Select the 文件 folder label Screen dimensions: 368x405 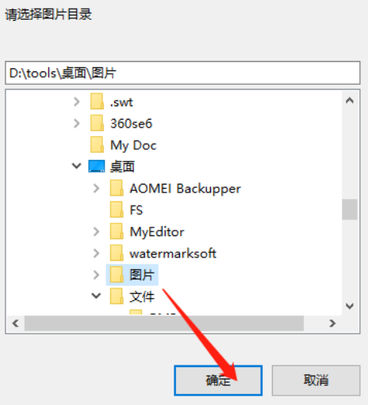(142, 296)
